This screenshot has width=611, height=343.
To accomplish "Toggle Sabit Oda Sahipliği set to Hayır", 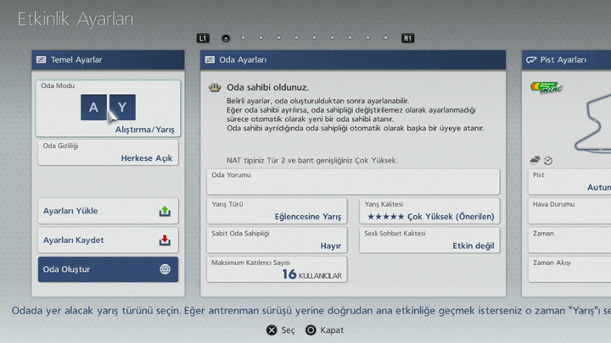I will coord(277,240).
